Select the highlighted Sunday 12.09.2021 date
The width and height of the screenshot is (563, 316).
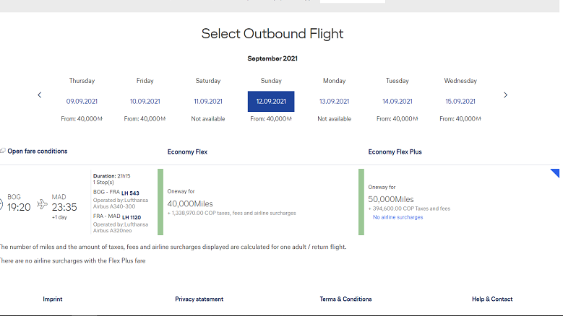tap(271, 102)
